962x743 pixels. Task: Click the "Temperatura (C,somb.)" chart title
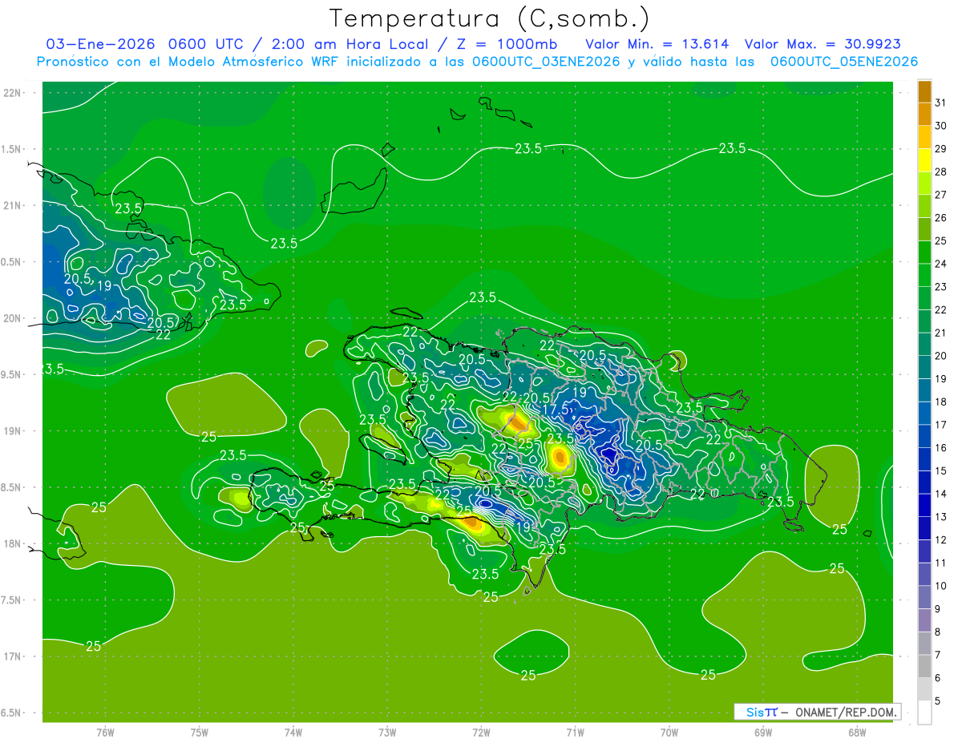[x=490, y=18]
